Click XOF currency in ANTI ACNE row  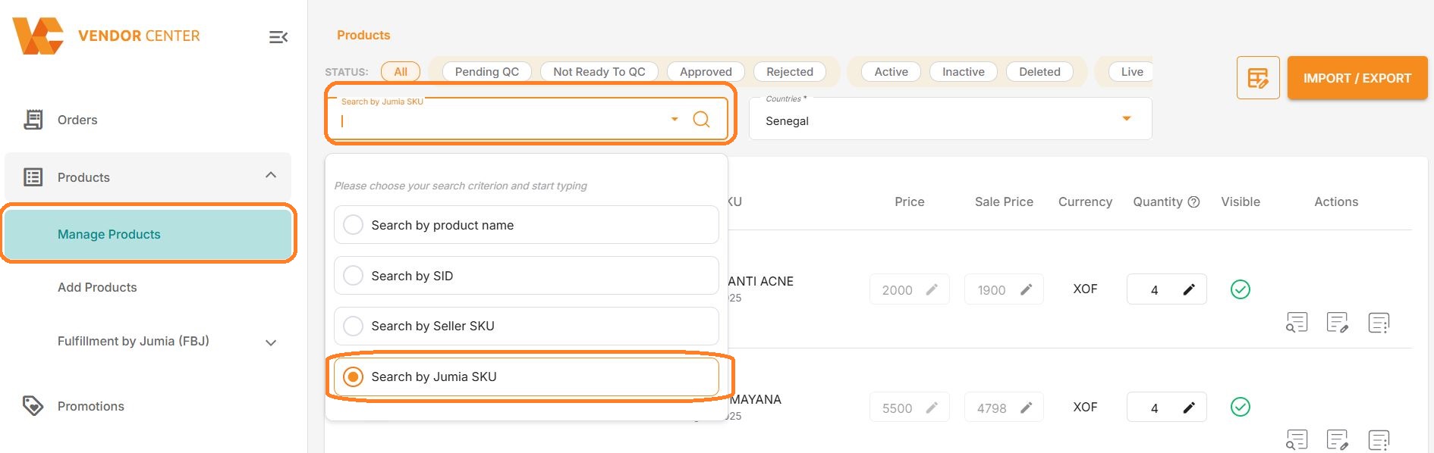coord(1085,289)
